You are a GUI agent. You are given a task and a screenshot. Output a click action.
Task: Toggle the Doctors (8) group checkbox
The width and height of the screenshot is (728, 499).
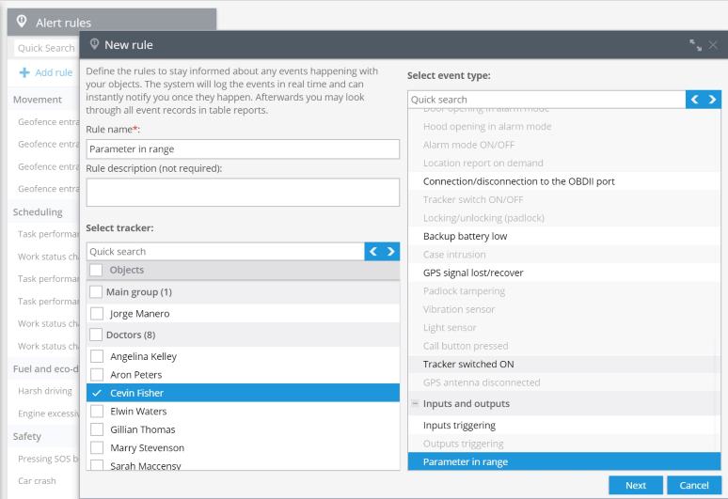pos(96,335)
